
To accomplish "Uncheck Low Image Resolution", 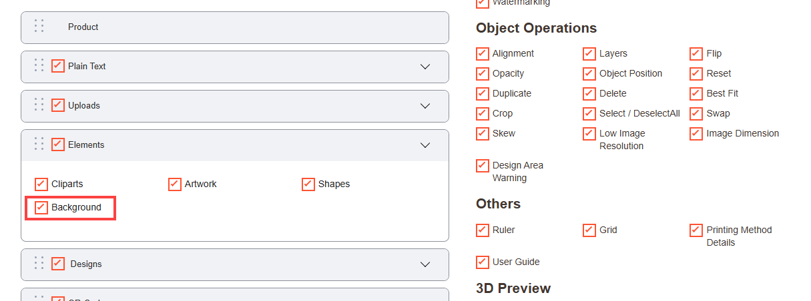I will [x=589, y=134].
